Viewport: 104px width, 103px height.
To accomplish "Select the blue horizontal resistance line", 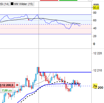I will pyautogui.click(x=65, y=72).
